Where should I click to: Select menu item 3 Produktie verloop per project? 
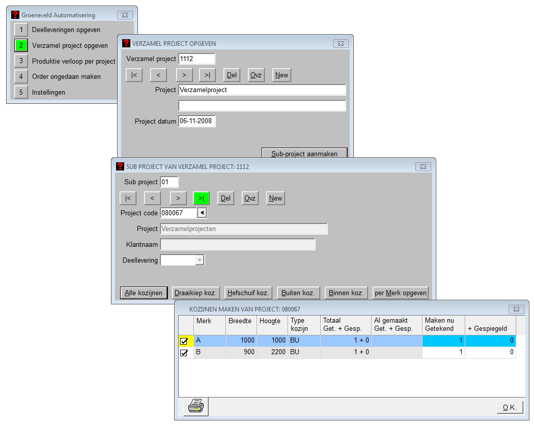tap(21, 61)
